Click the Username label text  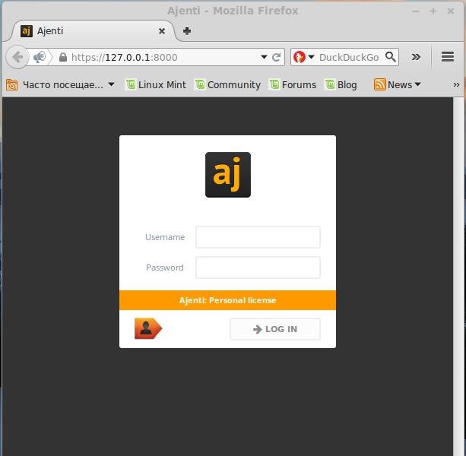pyautogui.click(x=165, y=237)
